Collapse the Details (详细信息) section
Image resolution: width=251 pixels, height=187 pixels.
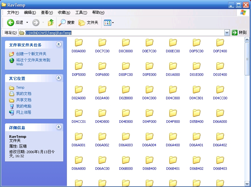pyautogui.click(x=58, y=127)
